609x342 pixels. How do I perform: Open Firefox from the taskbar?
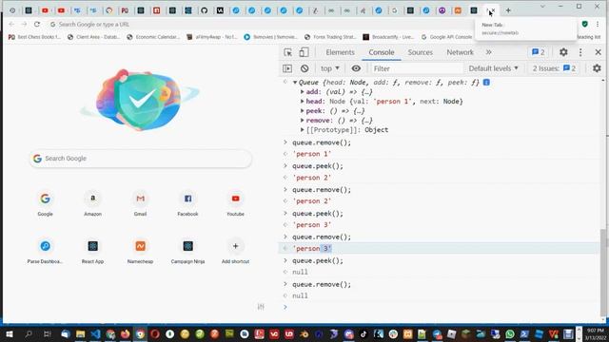coord(125,333)
